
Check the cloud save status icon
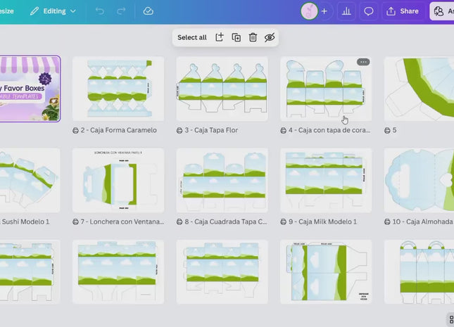pyautogui.click(x=149, y=11)
